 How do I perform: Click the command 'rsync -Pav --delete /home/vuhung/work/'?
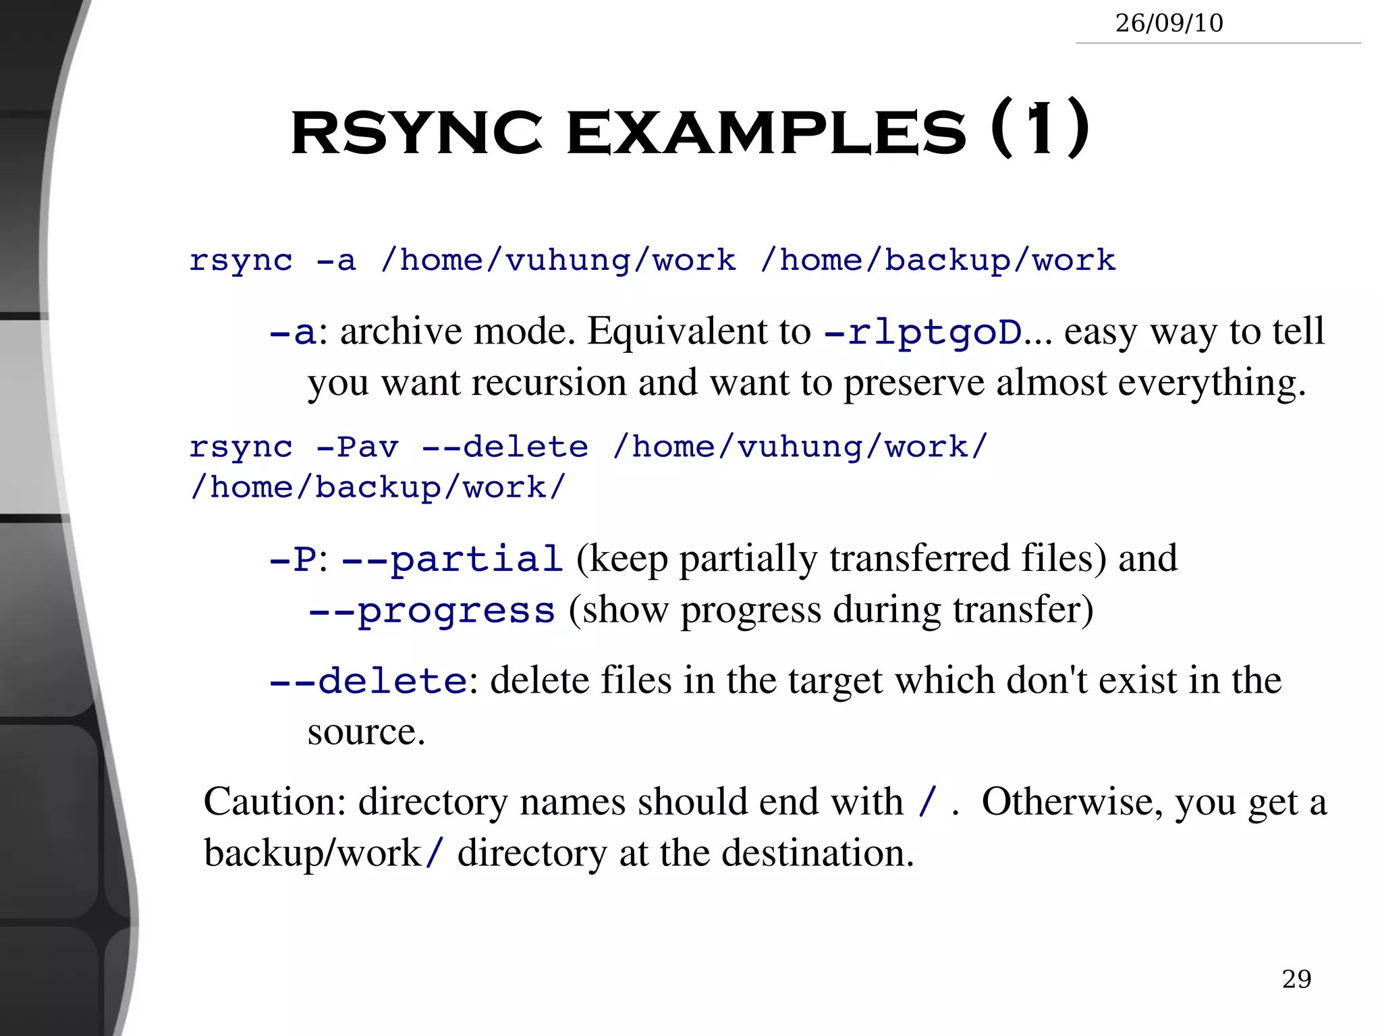tap(588, 447)
